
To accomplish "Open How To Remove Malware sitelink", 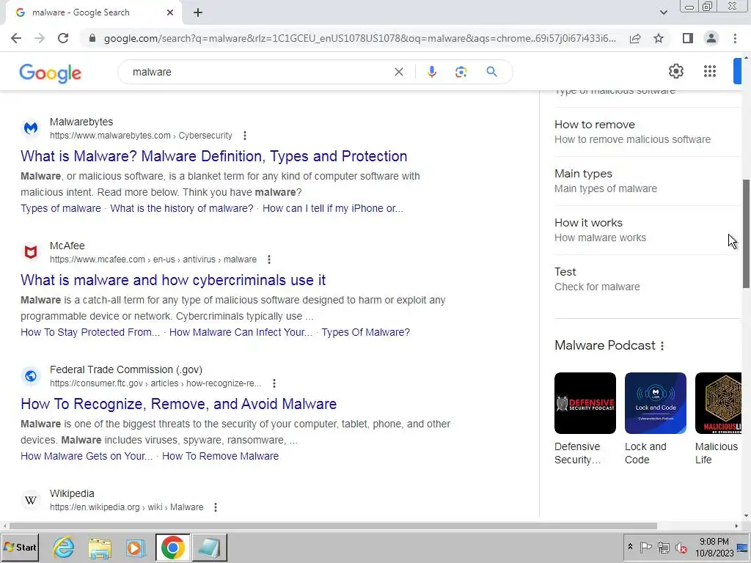I will tap(220, 456).
